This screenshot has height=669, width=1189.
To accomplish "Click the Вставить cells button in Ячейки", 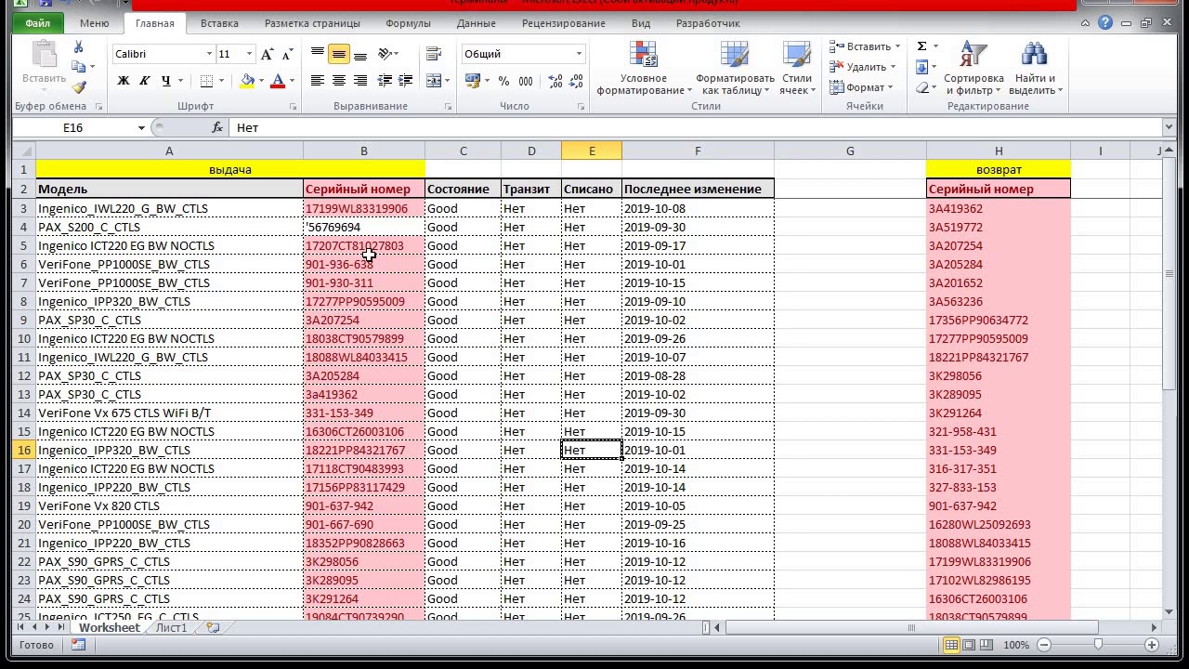I will coord(864,46).
